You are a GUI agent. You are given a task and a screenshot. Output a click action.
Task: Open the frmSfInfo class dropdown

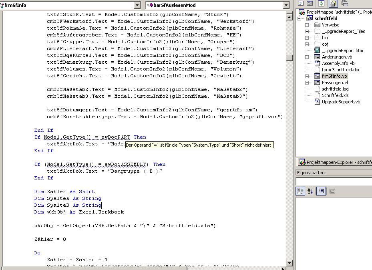[x=137, y=5]
